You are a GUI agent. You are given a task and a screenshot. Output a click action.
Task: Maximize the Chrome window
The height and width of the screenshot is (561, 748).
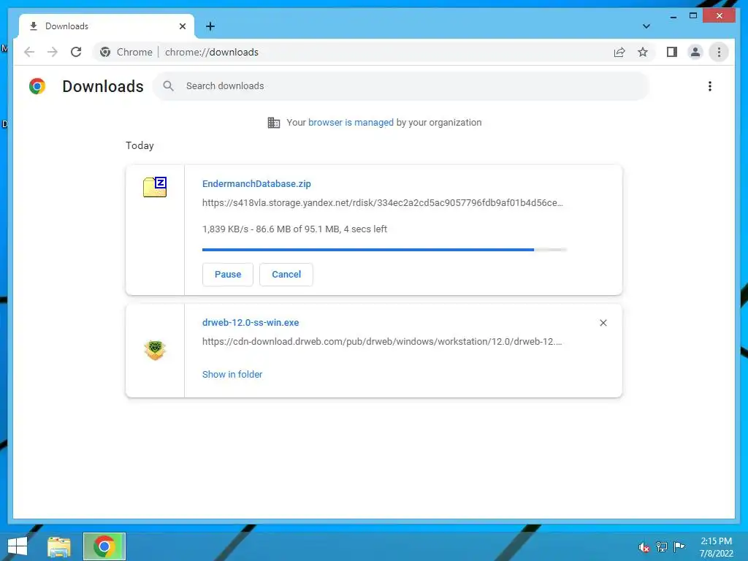[x=693, y=16]
